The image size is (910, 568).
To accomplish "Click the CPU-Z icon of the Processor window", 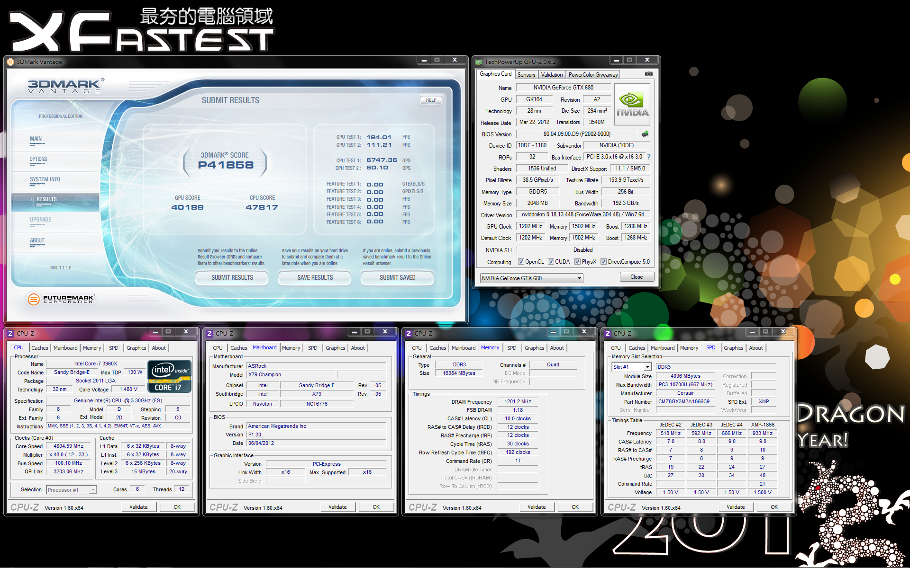I will [x=10, y=334].
